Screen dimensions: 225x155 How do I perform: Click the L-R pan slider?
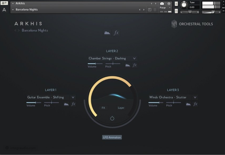coord(190,12)
